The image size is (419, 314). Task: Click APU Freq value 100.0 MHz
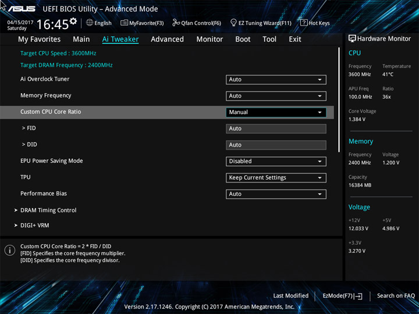(x=360, y=97)
